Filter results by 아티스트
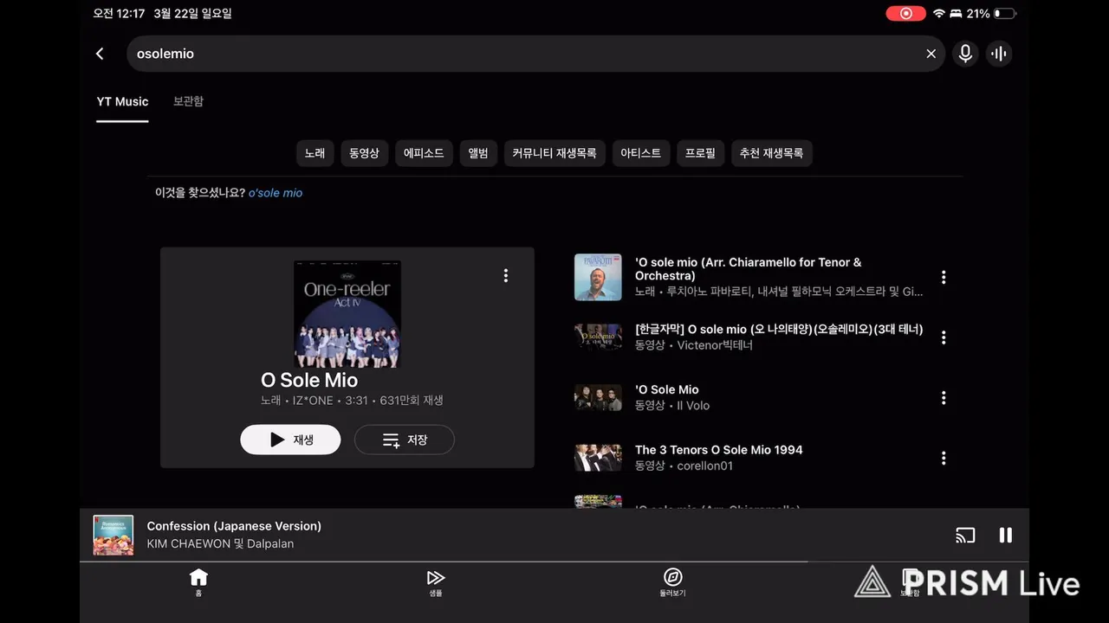The height and width of the screenshot is (623, 1109). pos(640,153)
